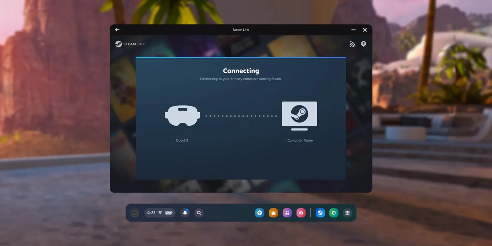Open the orange Store bag app
The height and width of the screenshot is (246, 492).
(x=274, y=213)
